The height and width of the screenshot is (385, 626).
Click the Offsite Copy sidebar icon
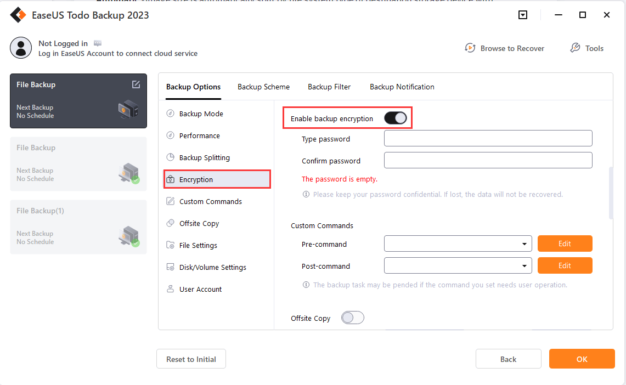(x=170, y=223)
